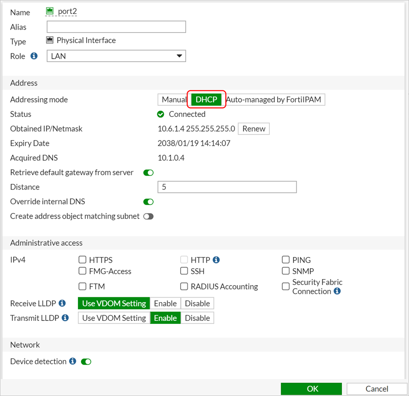The image size is (409, 396).
Task: Set Transmit LLDP to Use VDOM Setting
Action: 114,318
